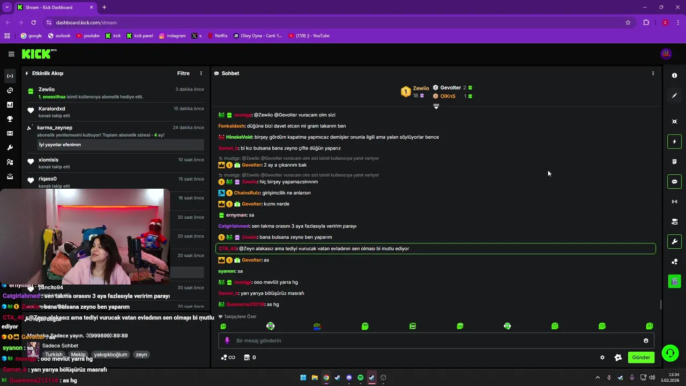Click the document notes icon in right sidebar

(674, 161)
